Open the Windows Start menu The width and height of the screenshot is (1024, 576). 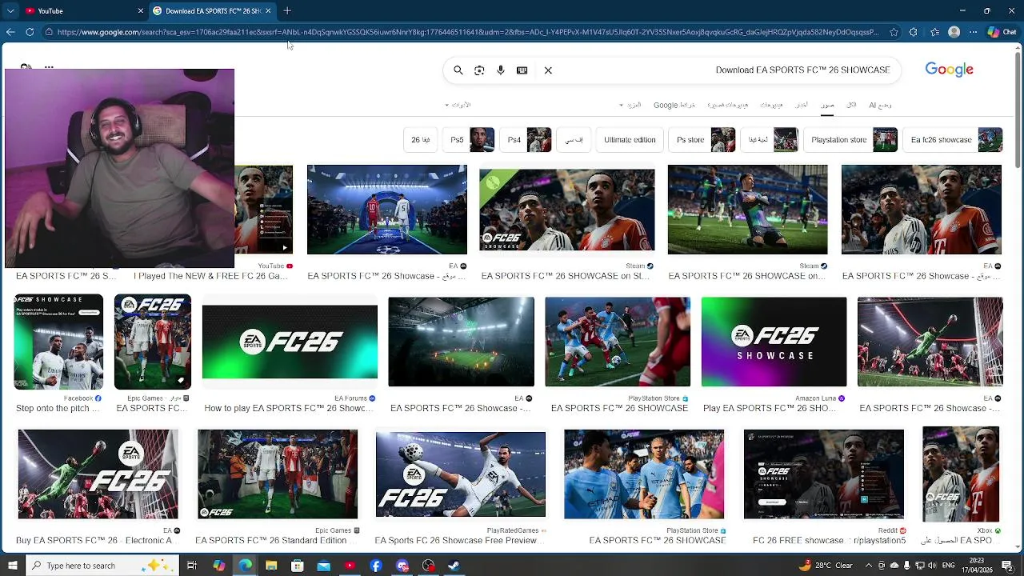coord(12,566)
